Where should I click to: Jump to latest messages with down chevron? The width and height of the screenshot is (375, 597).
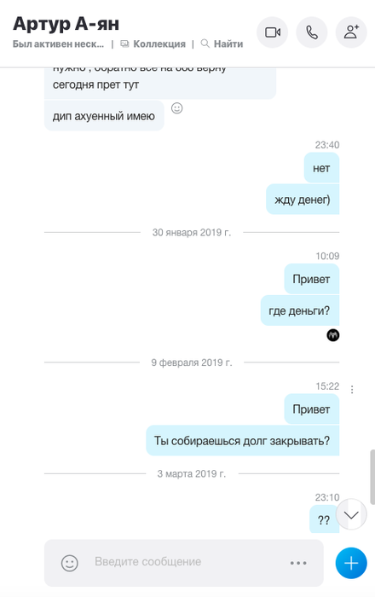tap(351, 514)
